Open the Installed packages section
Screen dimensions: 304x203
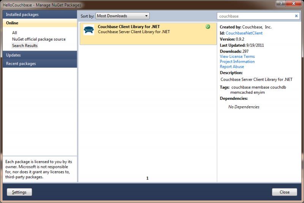(x=40, y=14)
